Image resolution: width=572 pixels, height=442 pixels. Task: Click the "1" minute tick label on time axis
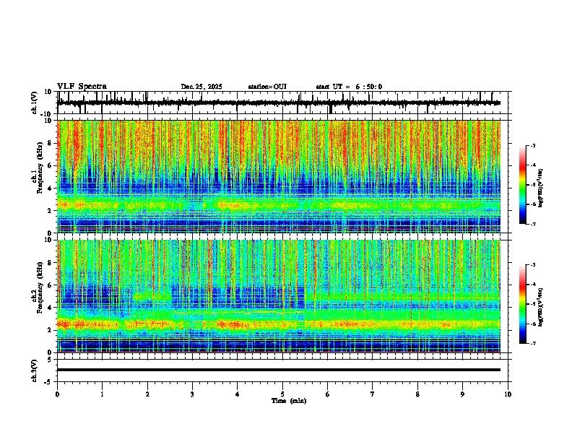102,394
